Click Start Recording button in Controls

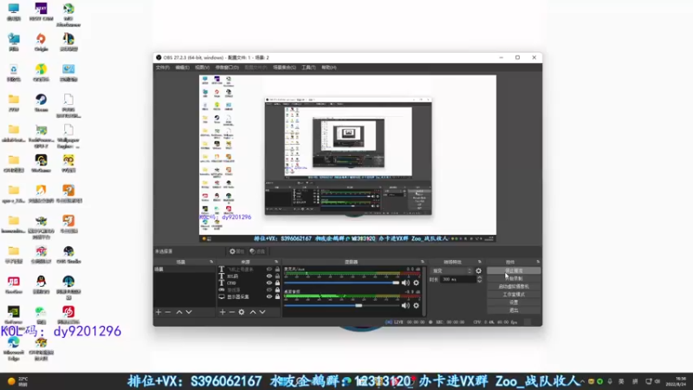tap(514, 278)
